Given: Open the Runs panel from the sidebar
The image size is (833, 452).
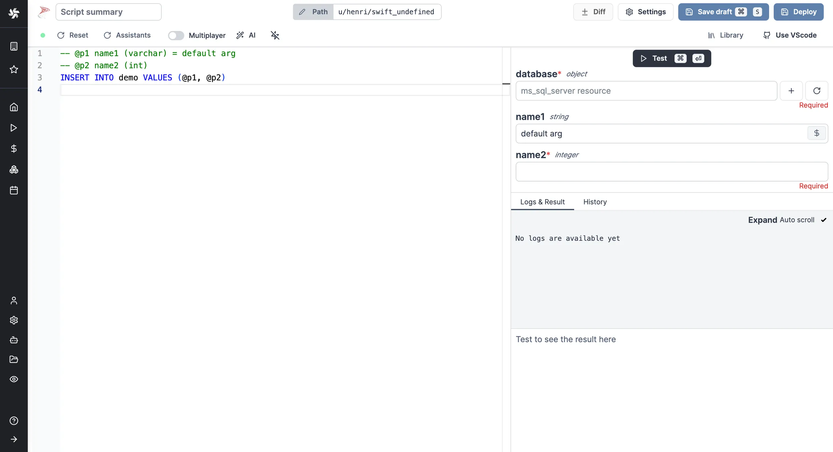Looking at the screenshot, I should [x=14, y=128].
